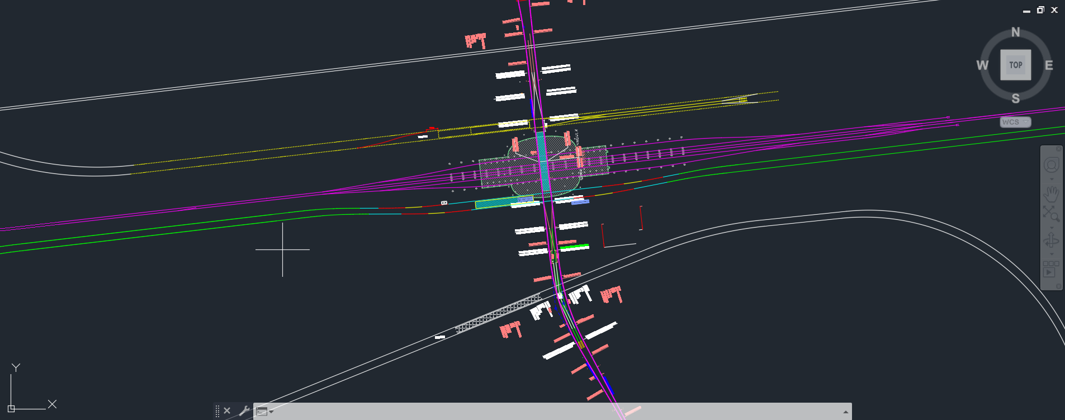Click the TOP face of the ViewCube
This screenshot has width=1065, height=420.
click(1015, 65)
